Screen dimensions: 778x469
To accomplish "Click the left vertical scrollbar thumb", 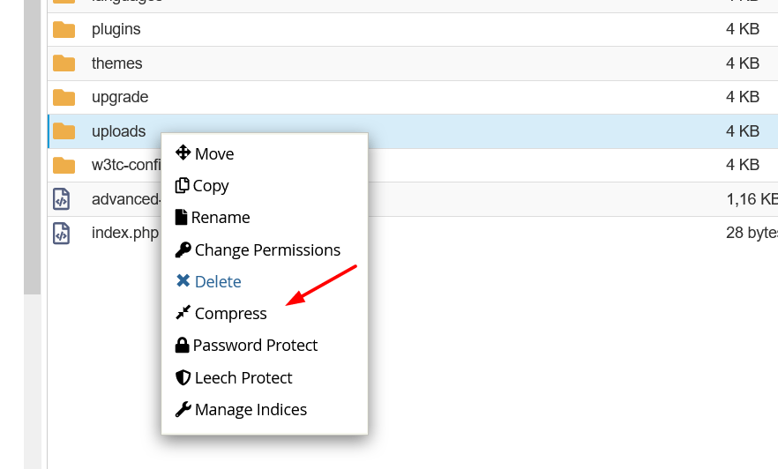I will [x=33, y=147].
